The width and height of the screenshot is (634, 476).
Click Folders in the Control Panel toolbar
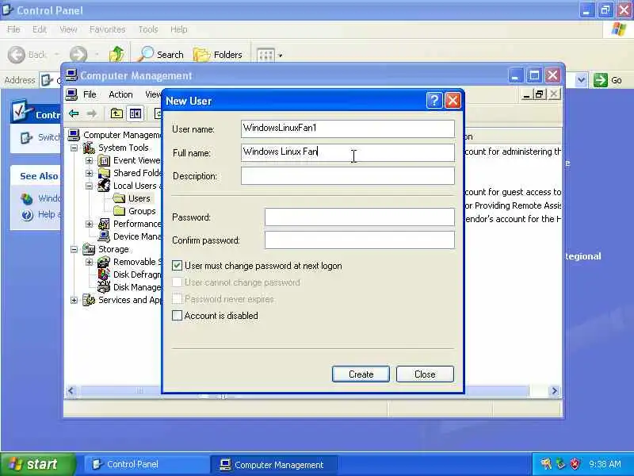[x=219, y=54]
